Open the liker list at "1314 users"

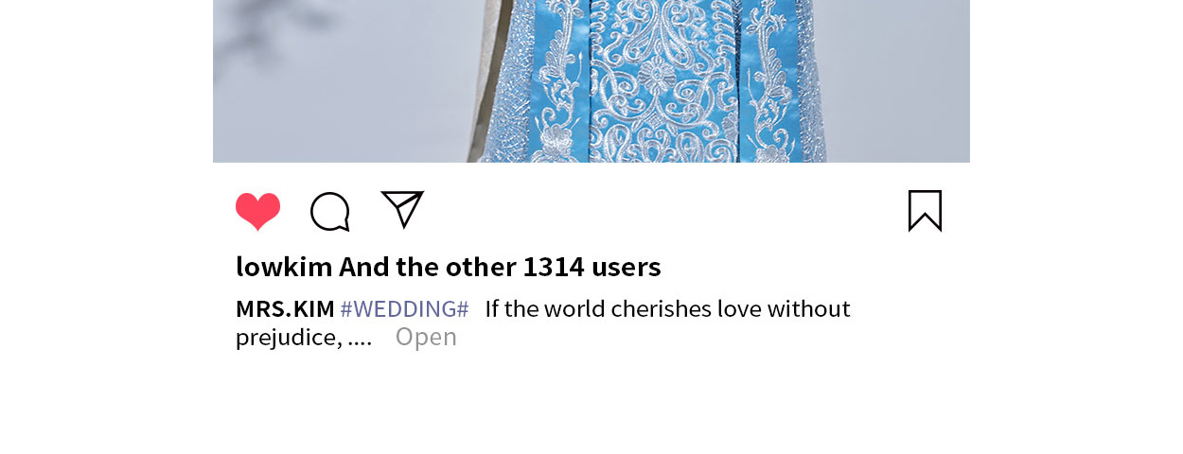coord(591,267)
